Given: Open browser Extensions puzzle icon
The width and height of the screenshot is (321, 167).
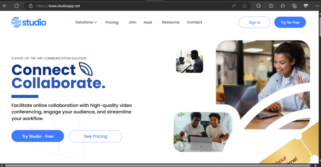Looking at the screenshot, I should tap(259, 6).
